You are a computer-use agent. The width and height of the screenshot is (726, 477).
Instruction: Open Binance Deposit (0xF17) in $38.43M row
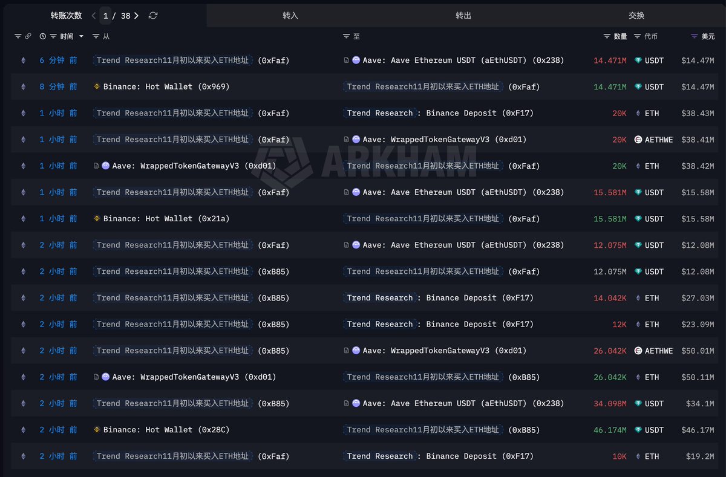coord(480,113)
